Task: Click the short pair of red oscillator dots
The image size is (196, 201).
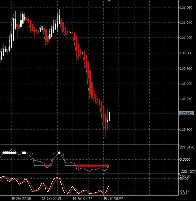Action: (47, 165)
